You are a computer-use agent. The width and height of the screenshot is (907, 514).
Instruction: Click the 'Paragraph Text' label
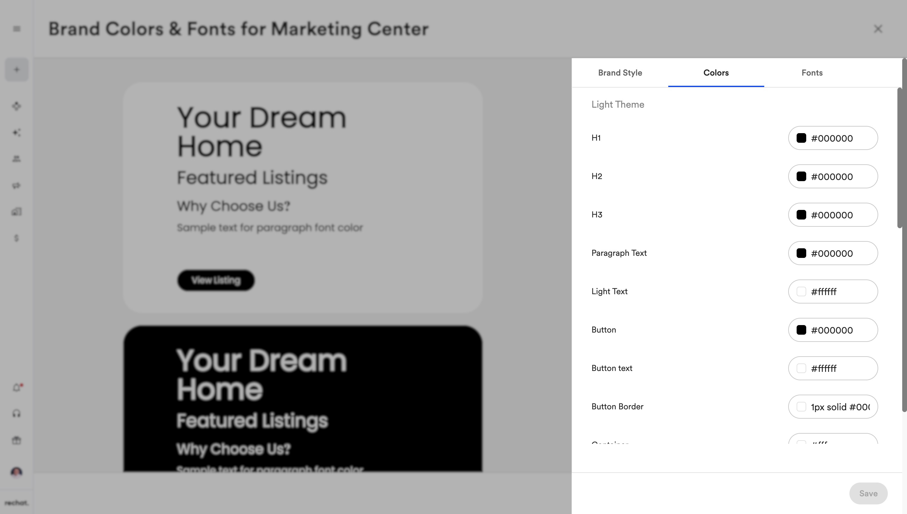pos(619,253)
